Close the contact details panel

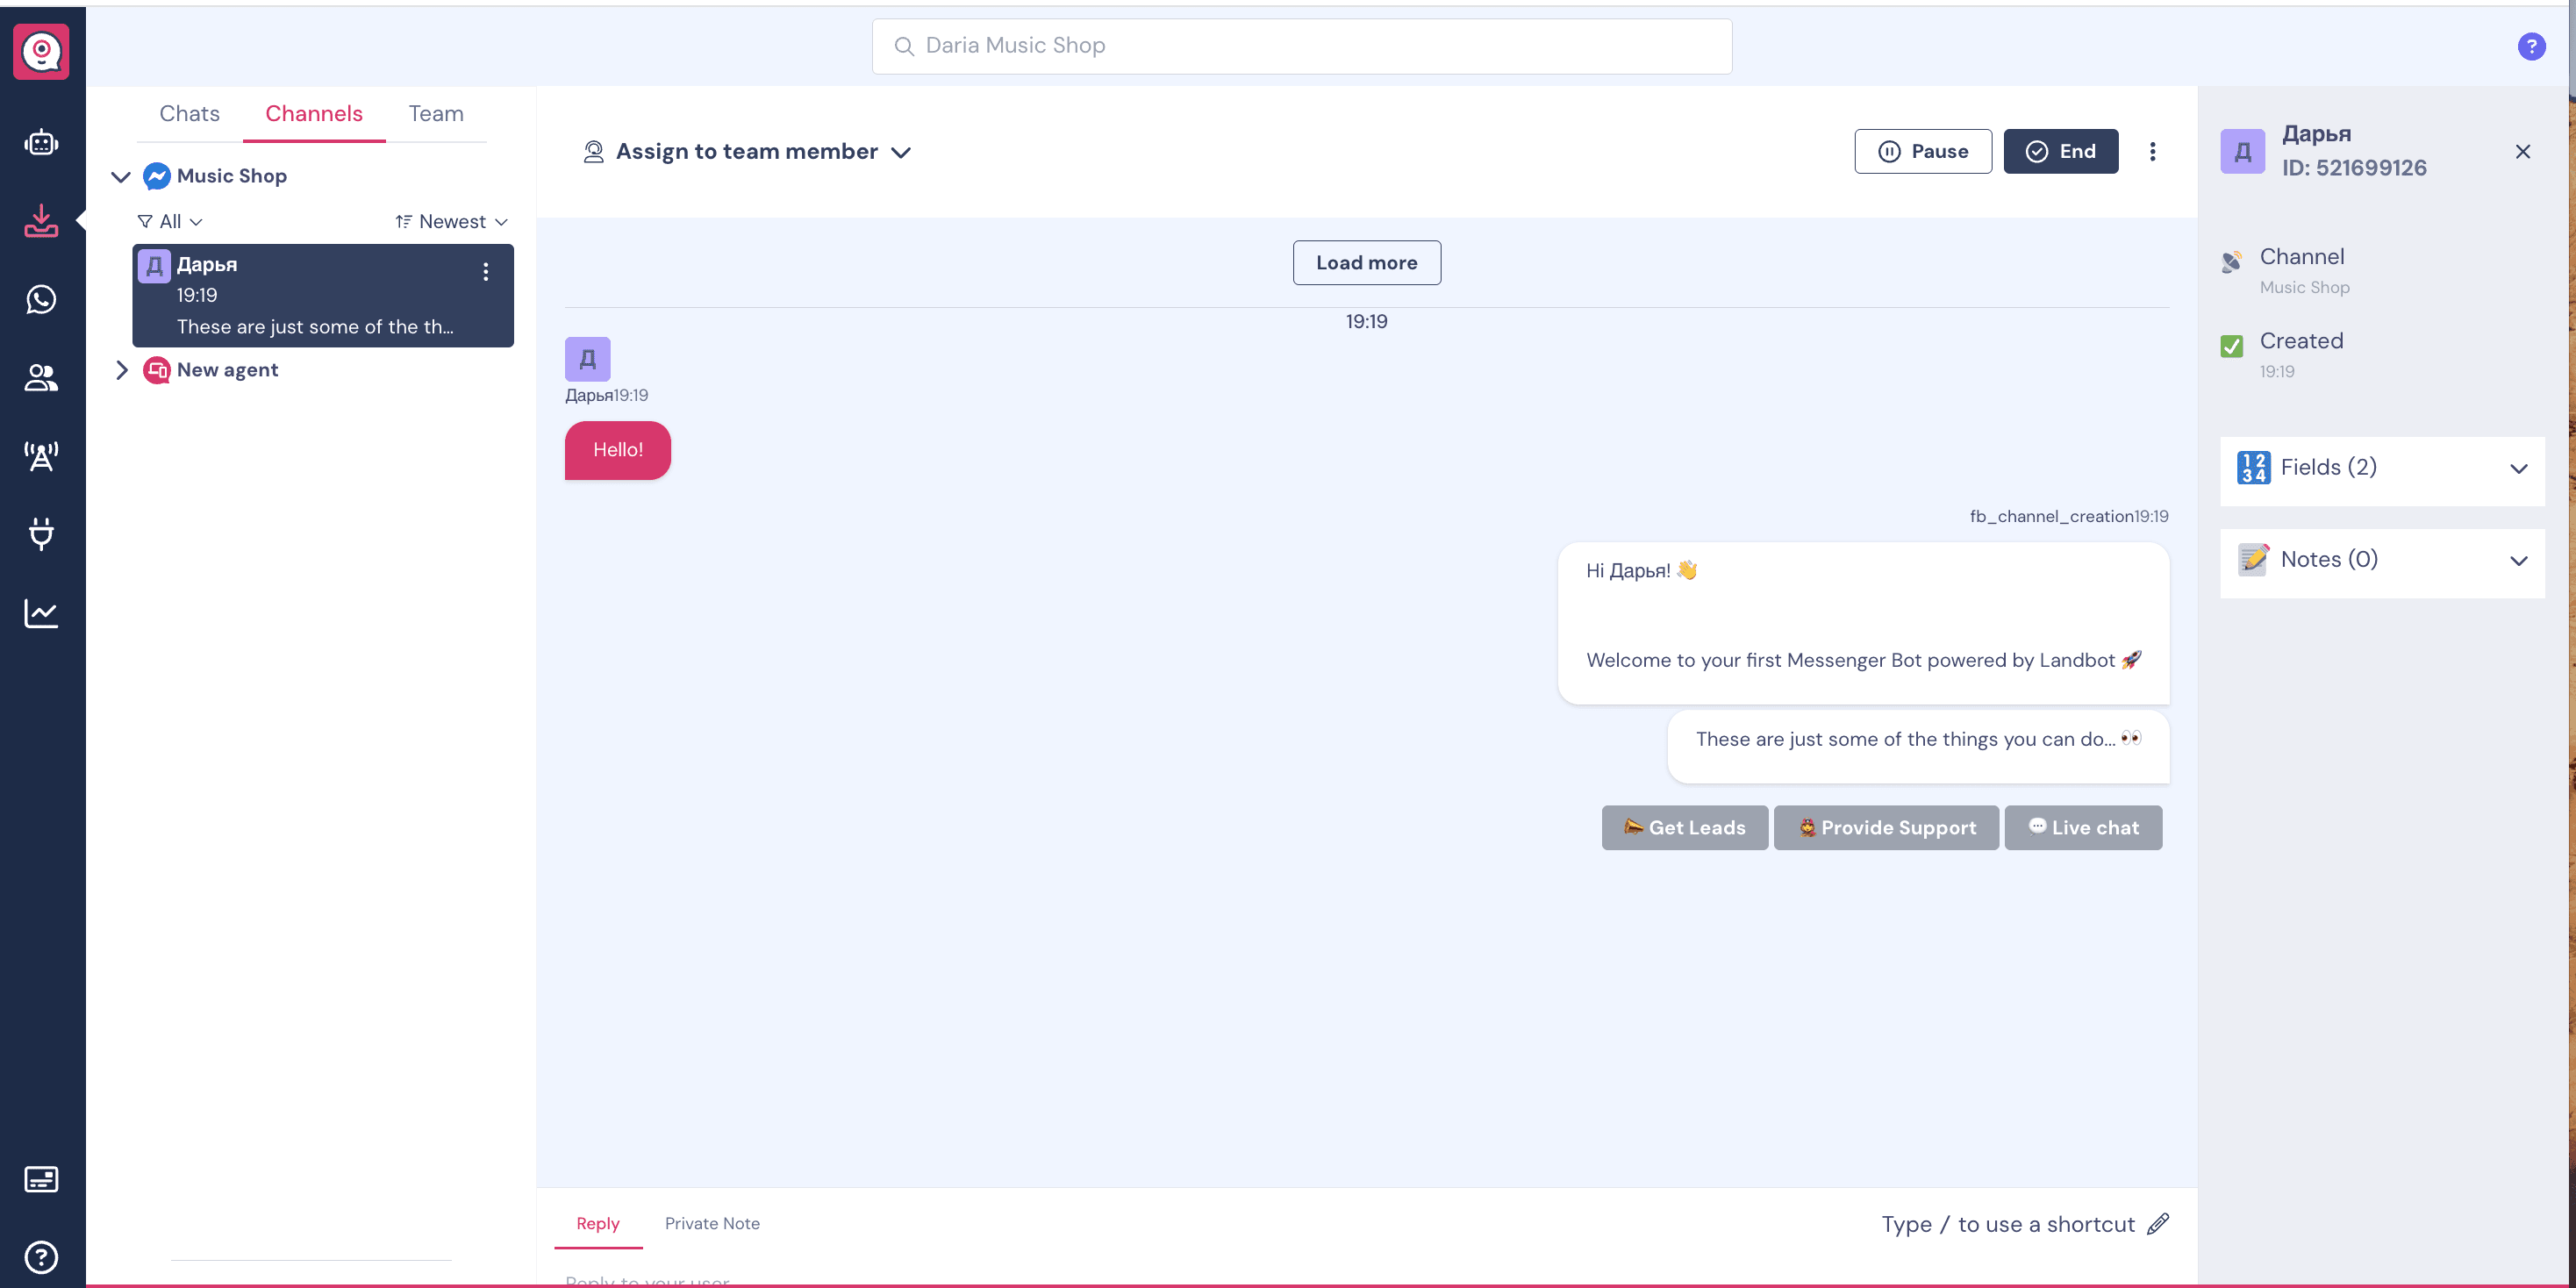point(2523,151)
